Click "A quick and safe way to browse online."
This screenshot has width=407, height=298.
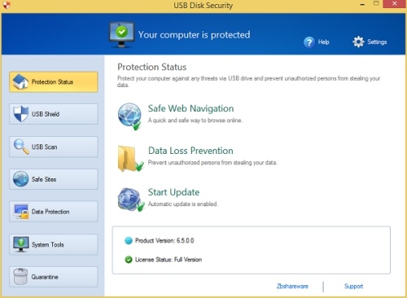(195, 121)
